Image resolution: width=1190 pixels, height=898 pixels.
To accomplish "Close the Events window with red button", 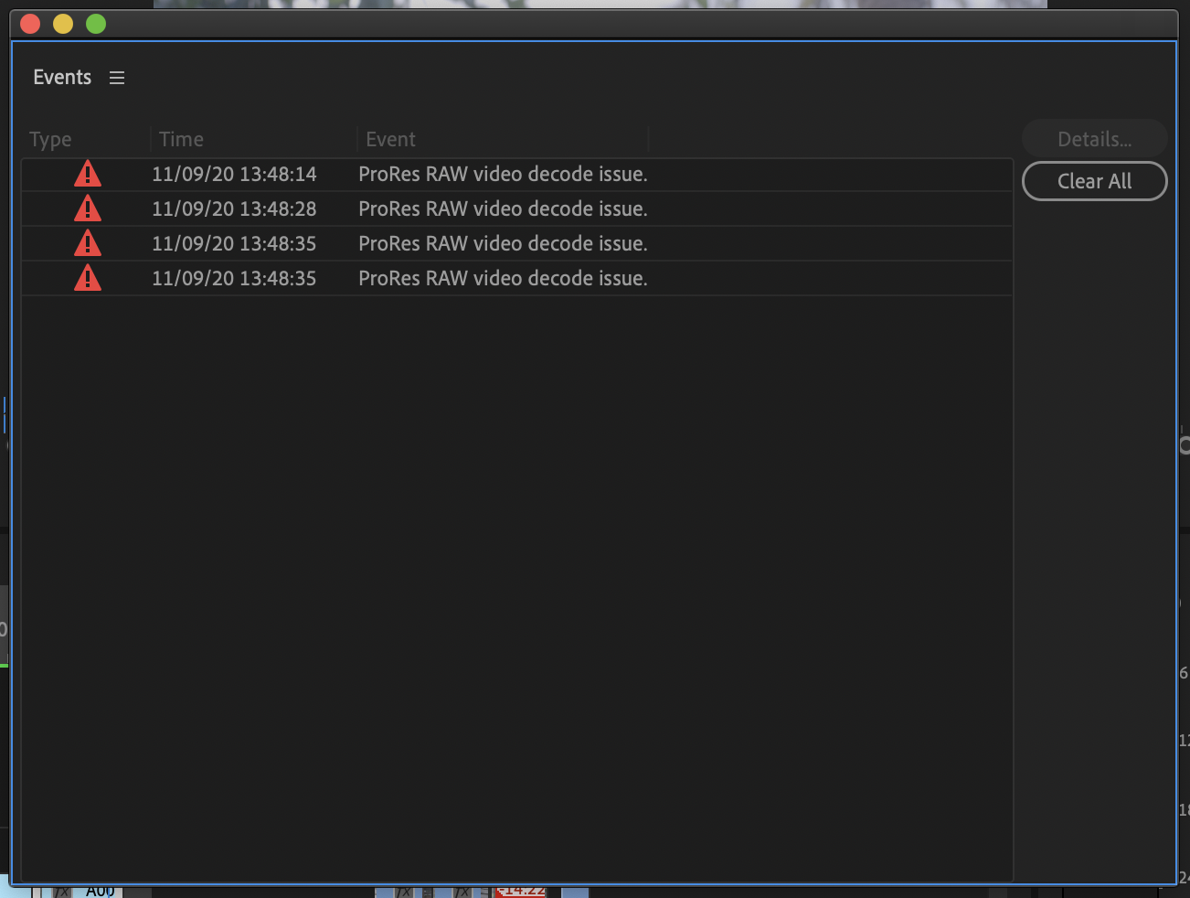I will [x=30, y=24].
